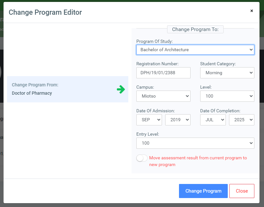Open the Campus dropdown set to Miotso
Image resolution: width=264 pixels, height=207 pixels.
pos(163,96)
